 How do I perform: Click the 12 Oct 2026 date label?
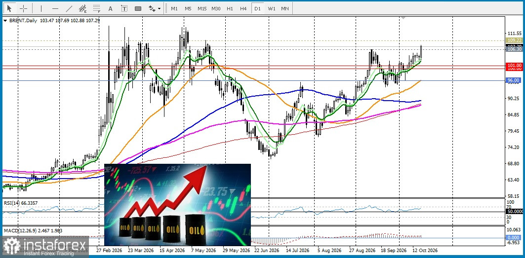point(425,250)
